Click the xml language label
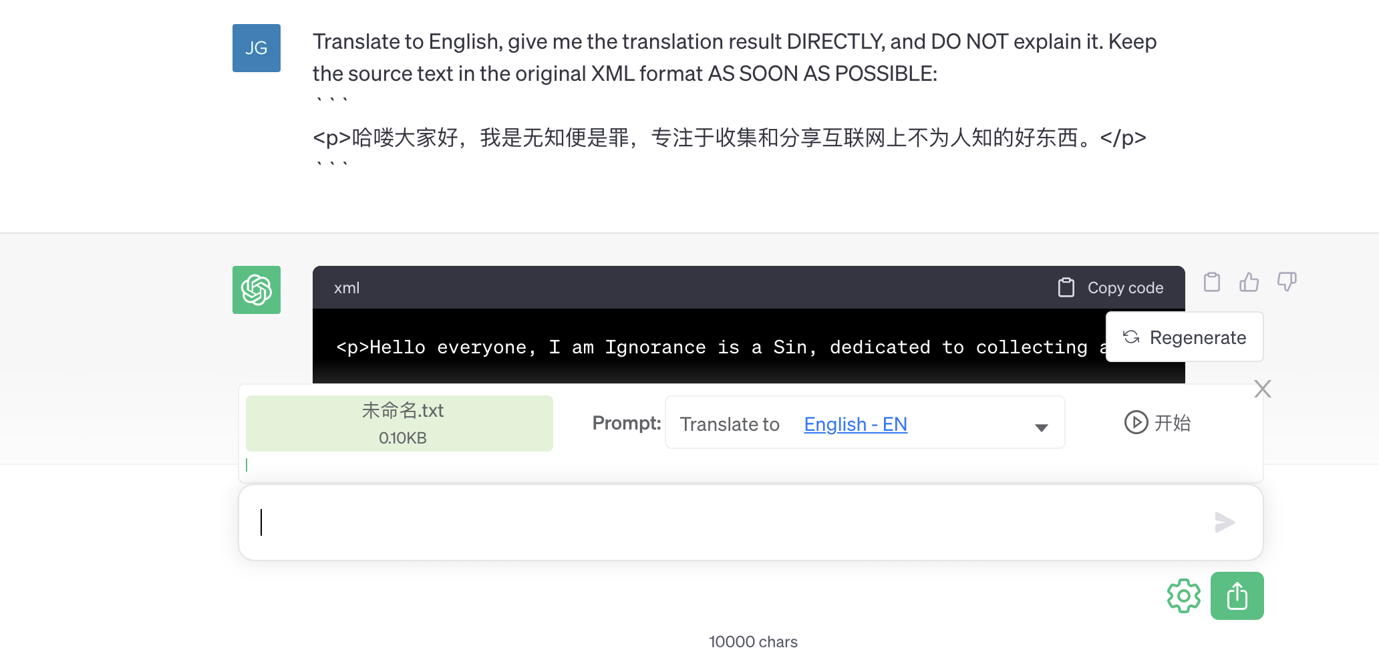 347,288
